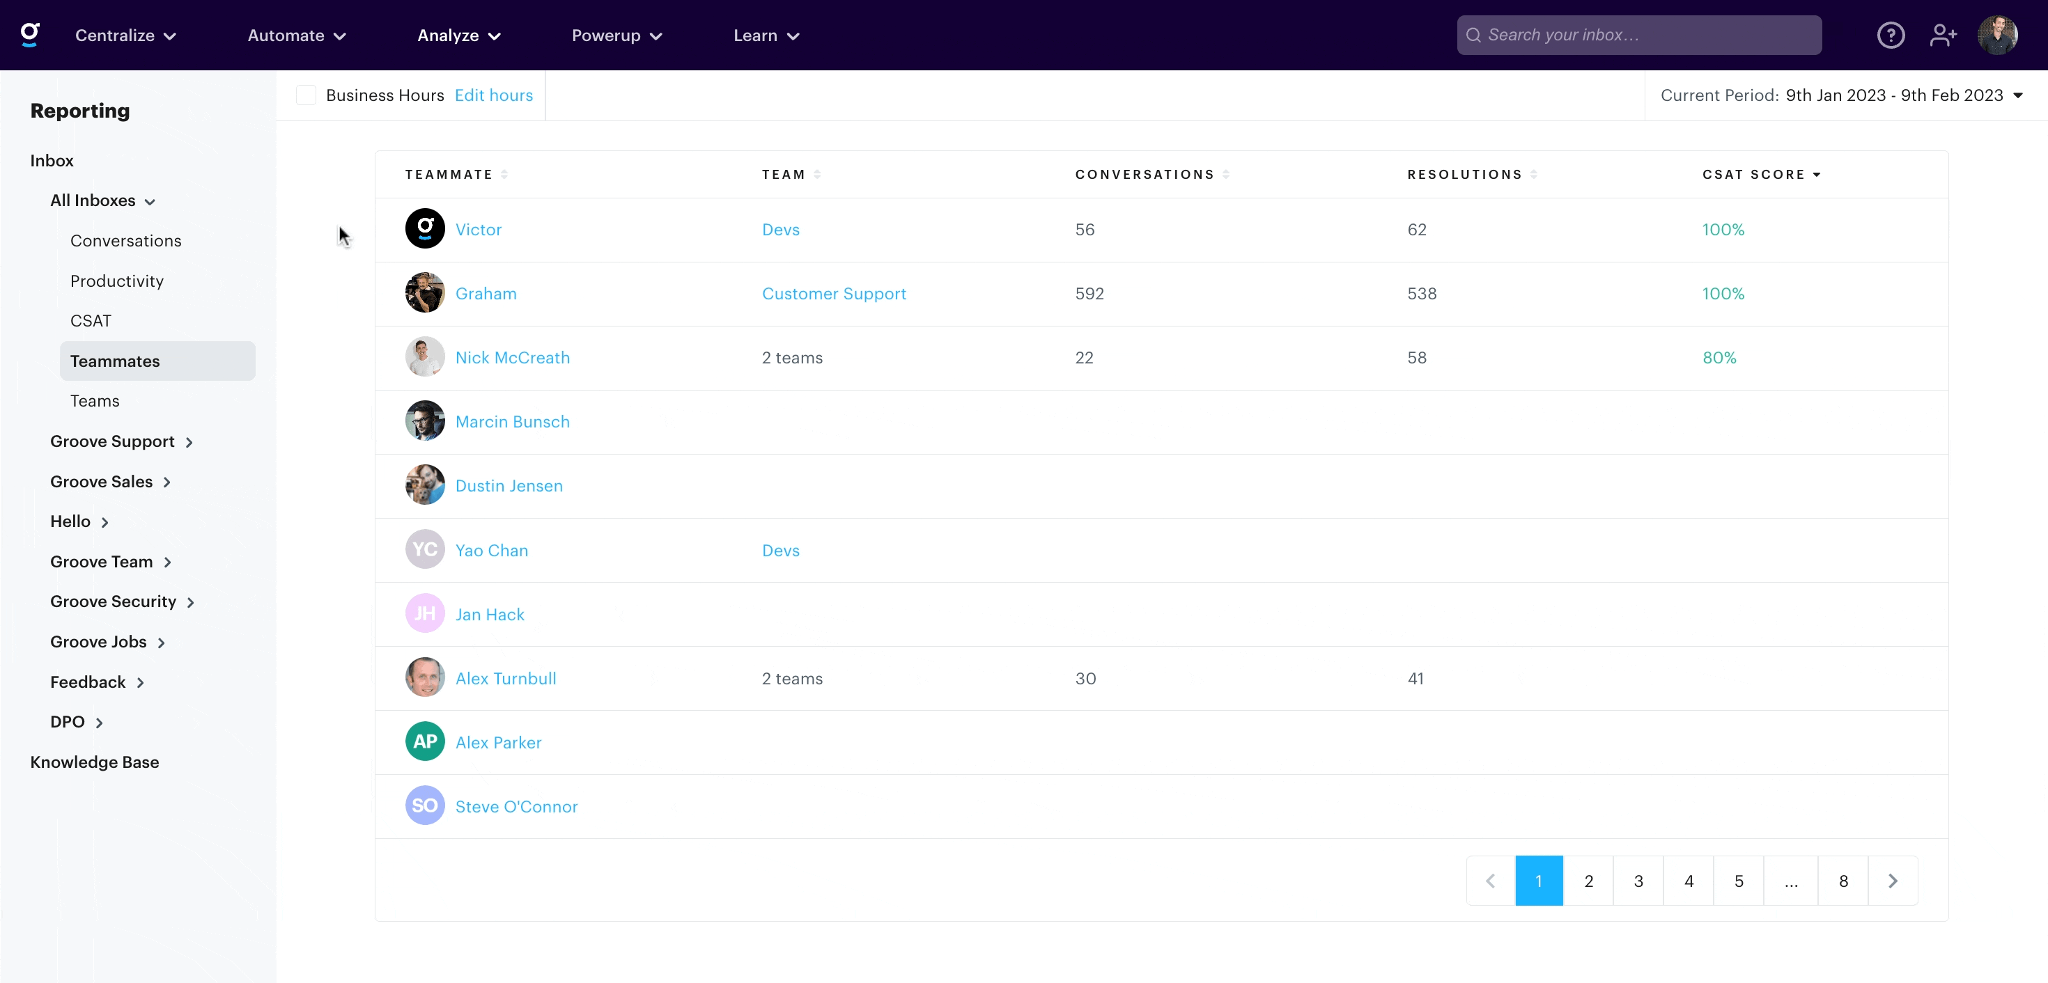
Task: Enable the Business Hours checkbox
Action: click(306, 95)
